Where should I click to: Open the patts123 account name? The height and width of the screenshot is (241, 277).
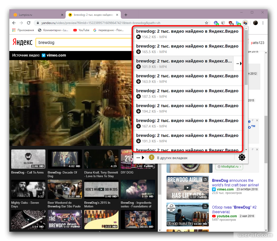(257, 43)
